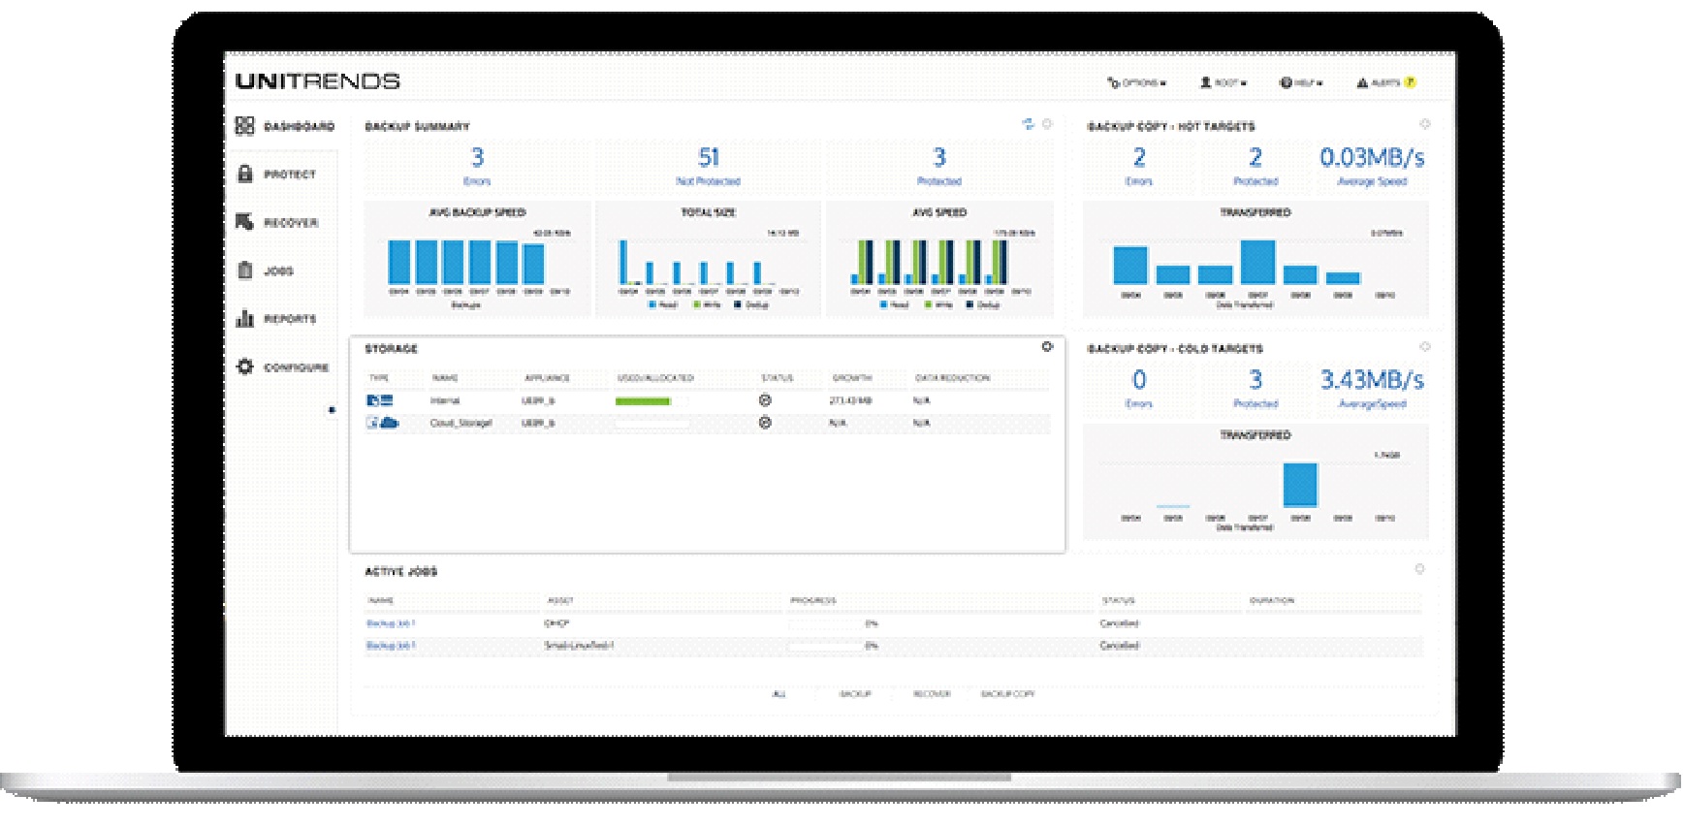Open the Configure section in the sidebar
The height and width of the screenshot is (827, 1684).
[282, 367]
